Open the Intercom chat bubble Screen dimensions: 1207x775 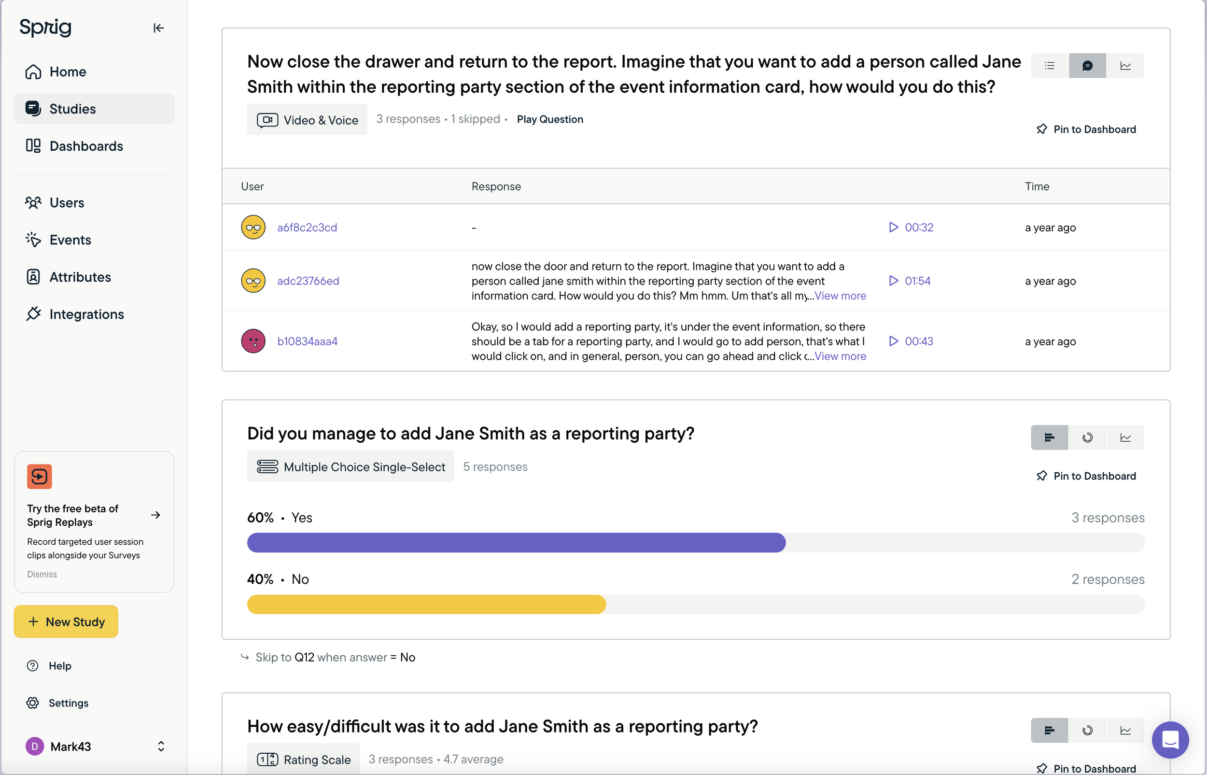(1170, 740)
